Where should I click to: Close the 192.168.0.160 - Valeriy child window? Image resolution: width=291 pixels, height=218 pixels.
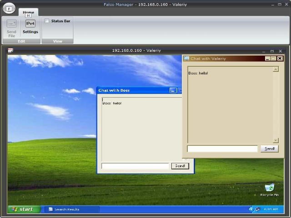coord(280,51)
